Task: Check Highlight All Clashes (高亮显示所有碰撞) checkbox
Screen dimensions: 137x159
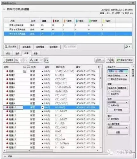Action: tap(109, 79)
